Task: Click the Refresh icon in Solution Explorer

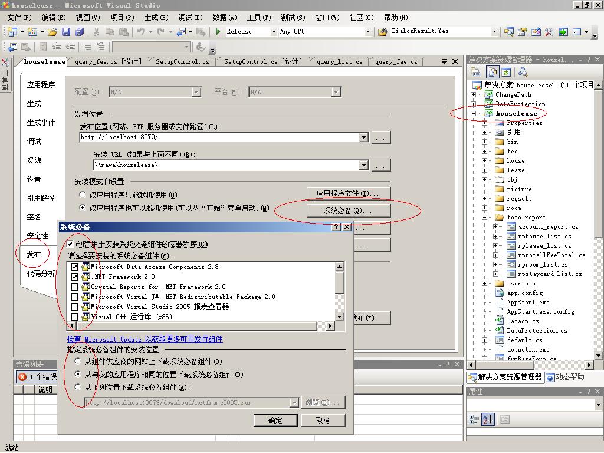Action: click(x=505, y=71)
